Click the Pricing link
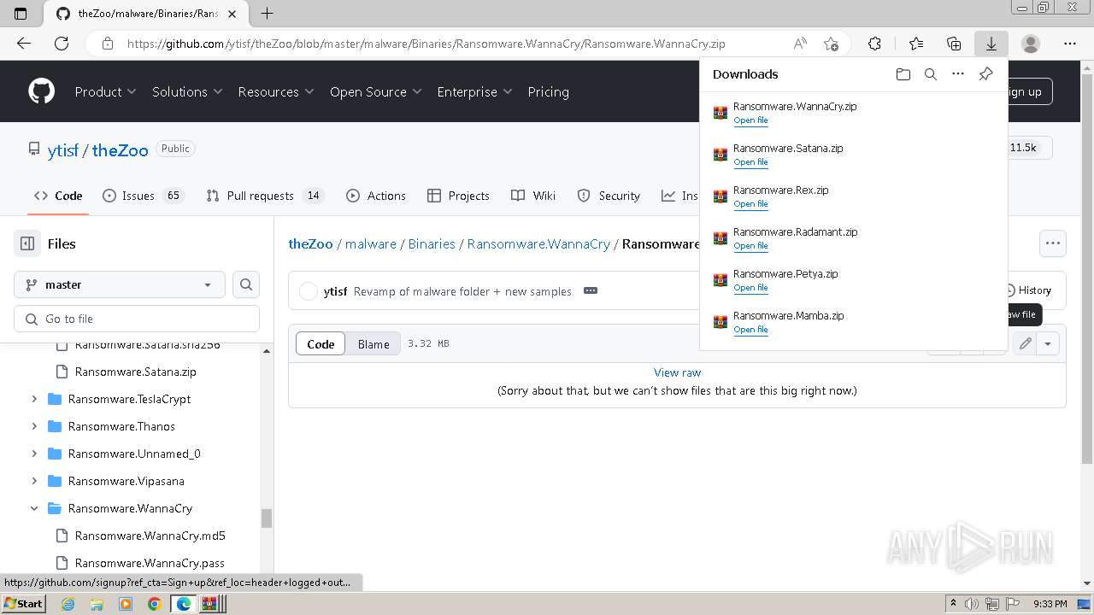Image resolution: width=1094 pixels, height=615 pixels. pyautogui.click(x=548, y=91)
